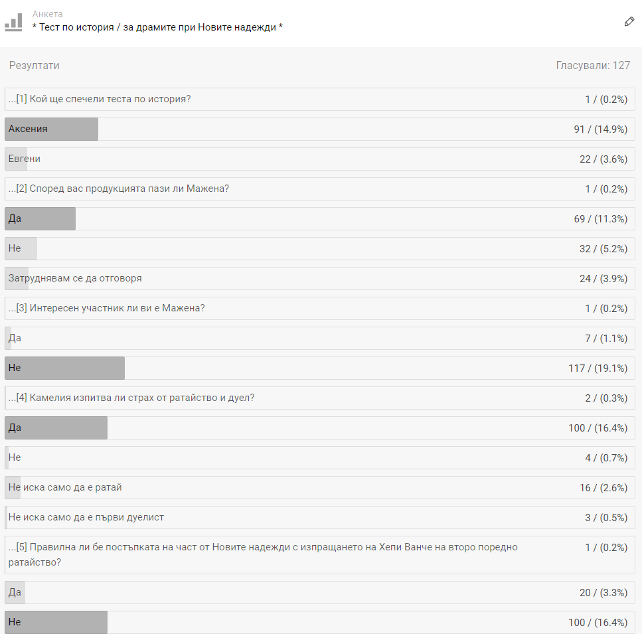Select the Евгени result row
The width and height of the screenshot is (642, 634).
pyautogui.click(x=320, y=159)
